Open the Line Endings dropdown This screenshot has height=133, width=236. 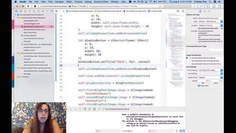click(211, 74)
